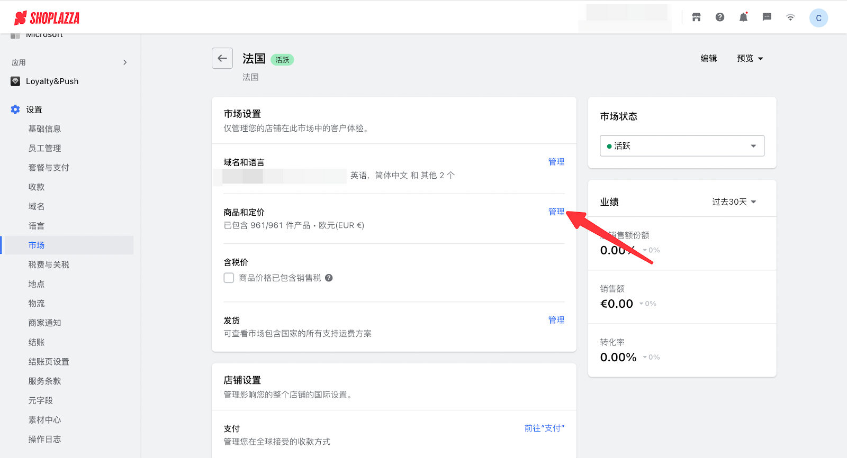Click the 编辑 button
Screen dimensions: 847x458
click(x=708, y=58)
